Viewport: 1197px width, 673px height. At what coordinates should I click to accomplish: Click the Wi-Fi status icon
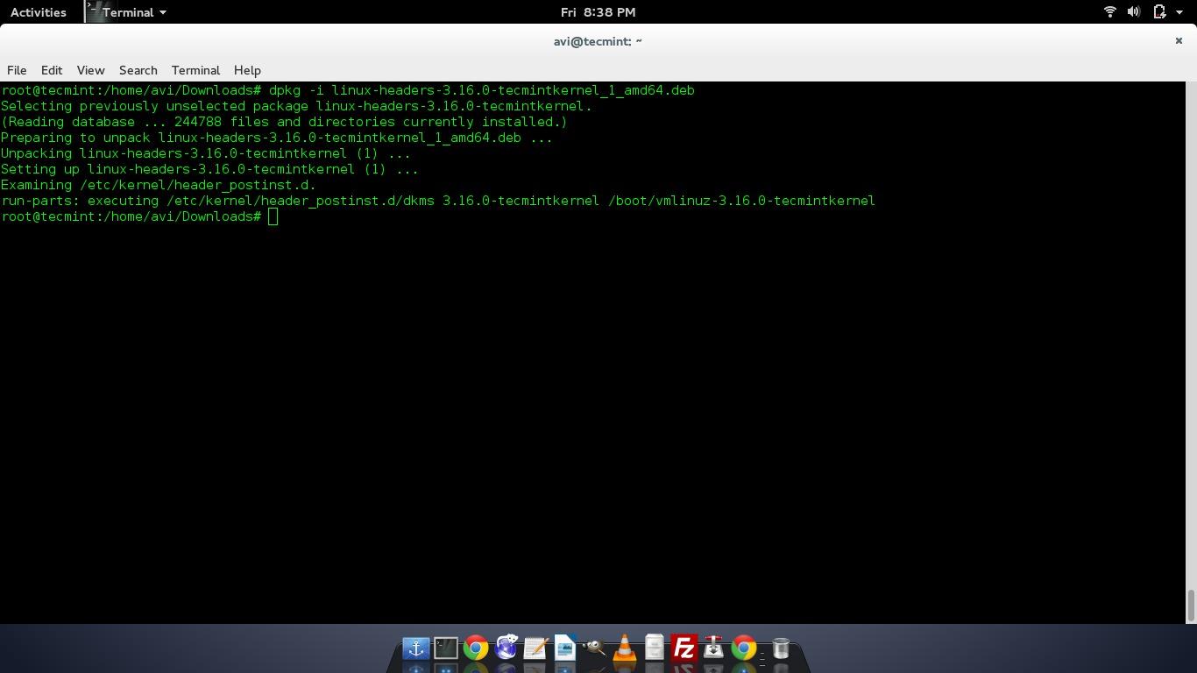tap(1109, 12)
